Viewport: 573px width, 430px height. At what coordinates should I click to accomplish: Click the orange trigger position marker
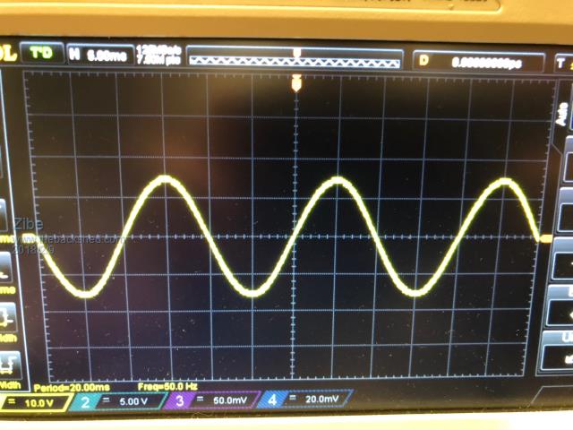pos(297,82)
